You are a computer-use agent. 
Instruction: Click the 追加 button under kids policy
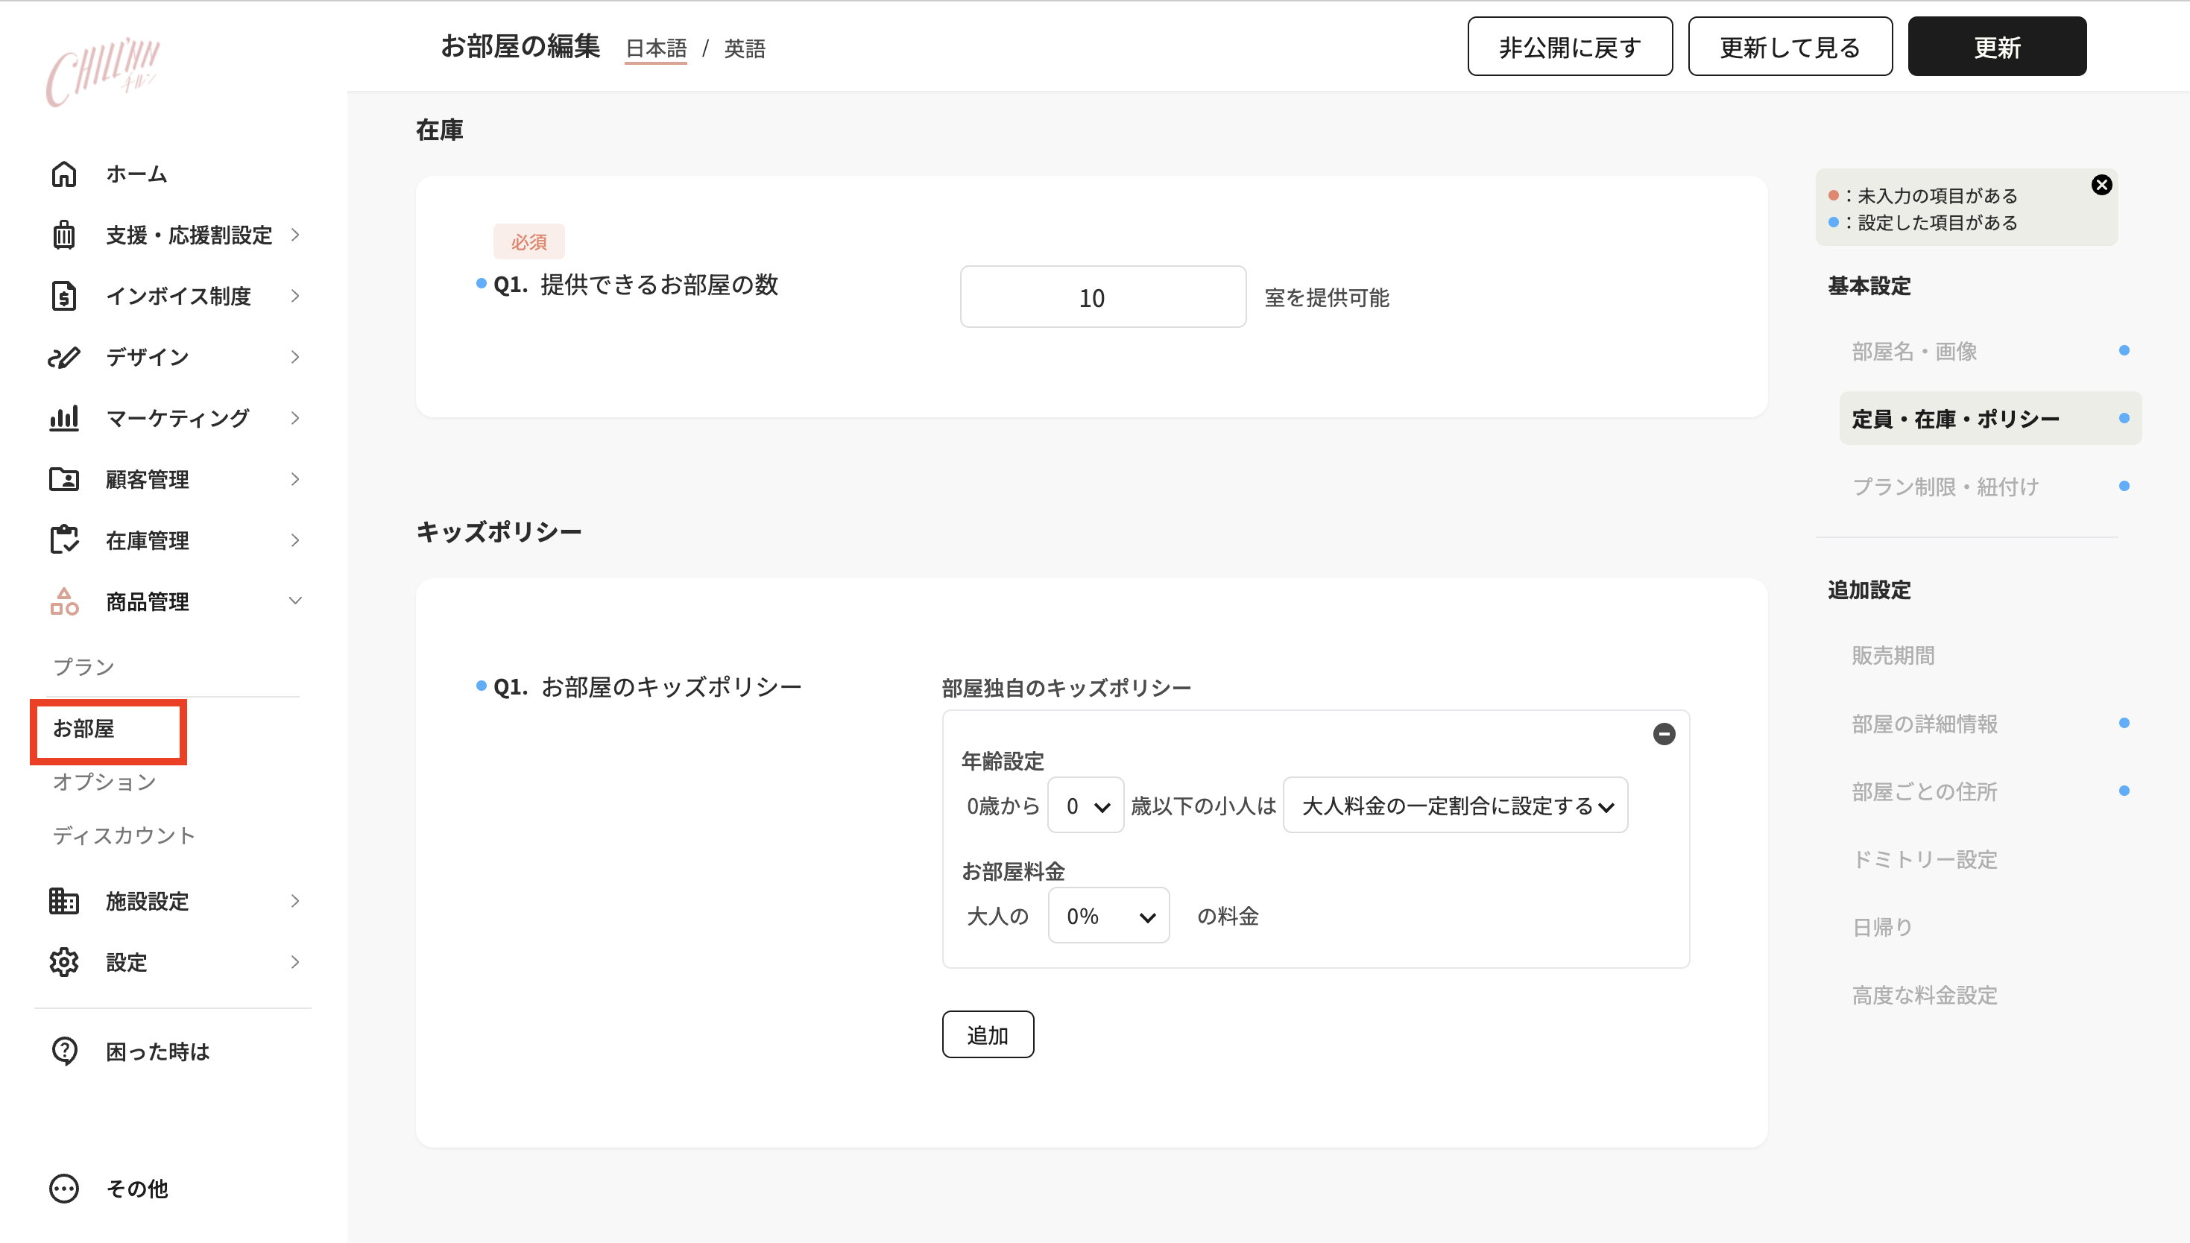pyautogui.click(x=988, y=1034)
